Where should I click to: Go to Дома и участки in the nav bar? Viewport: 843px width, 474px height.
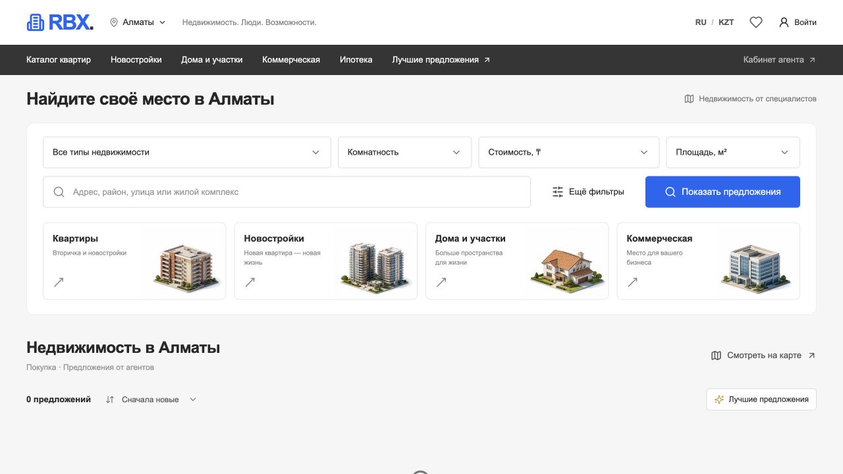tap(212, 60)
